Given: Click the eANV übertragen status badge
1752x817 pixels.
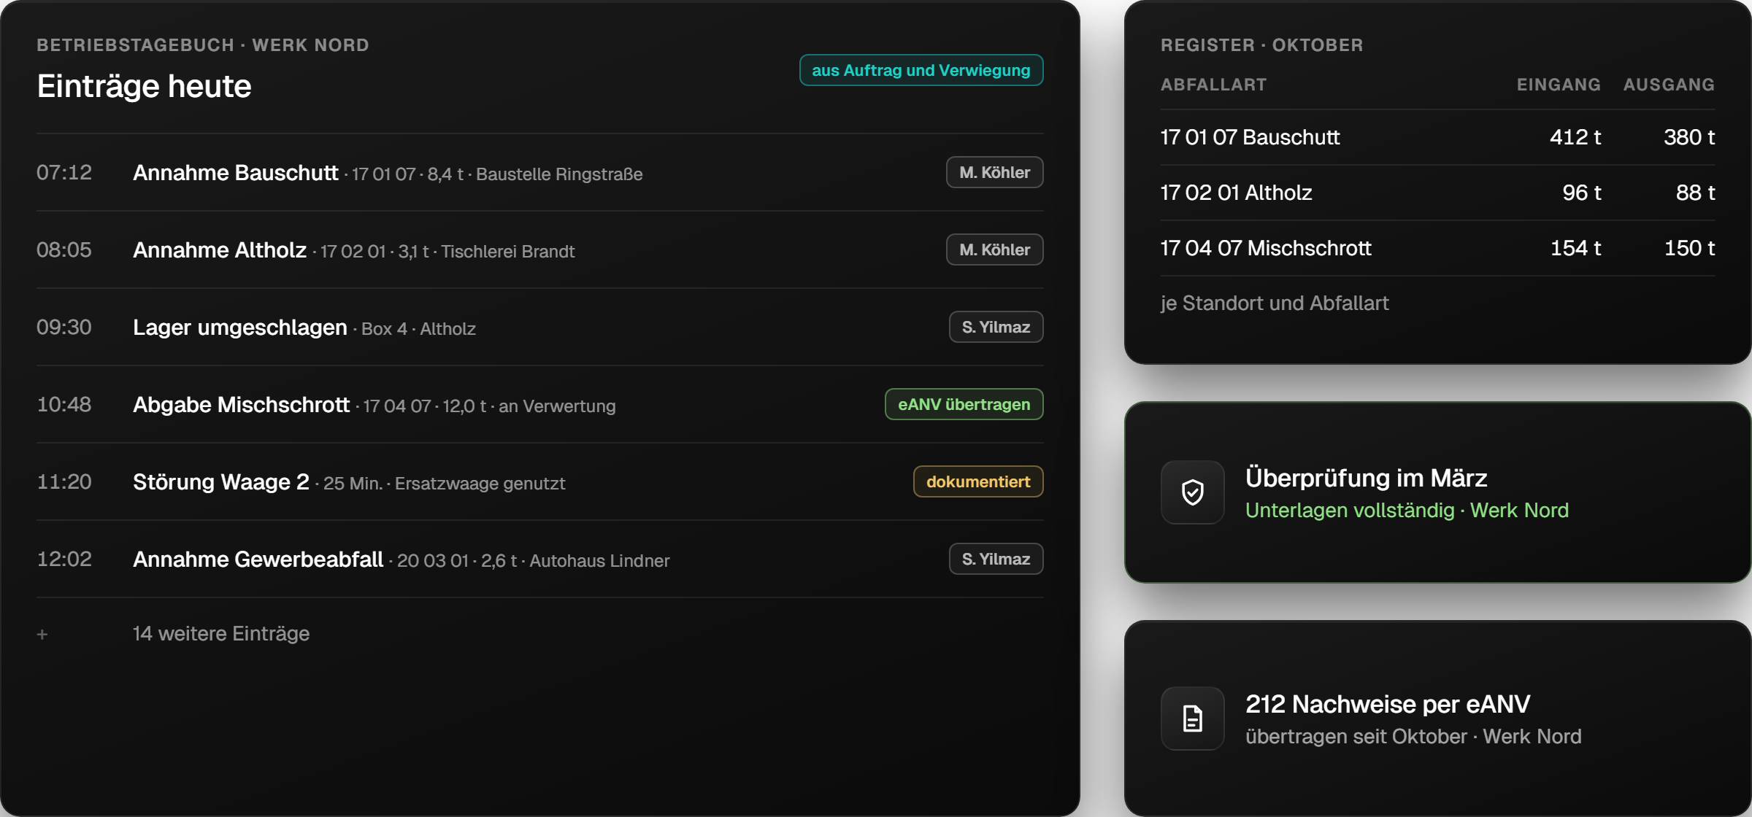Looking at the screenshot, I should [964, 404].
